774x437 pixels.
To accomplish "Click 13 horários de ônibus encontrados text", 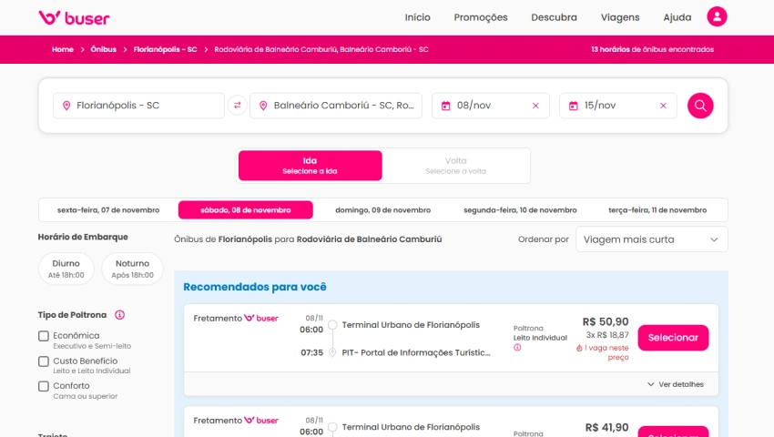I will tap(653, 49).
